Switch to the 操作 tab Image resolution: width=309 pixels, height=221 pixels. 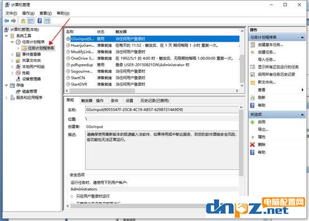tap(100, 100)
